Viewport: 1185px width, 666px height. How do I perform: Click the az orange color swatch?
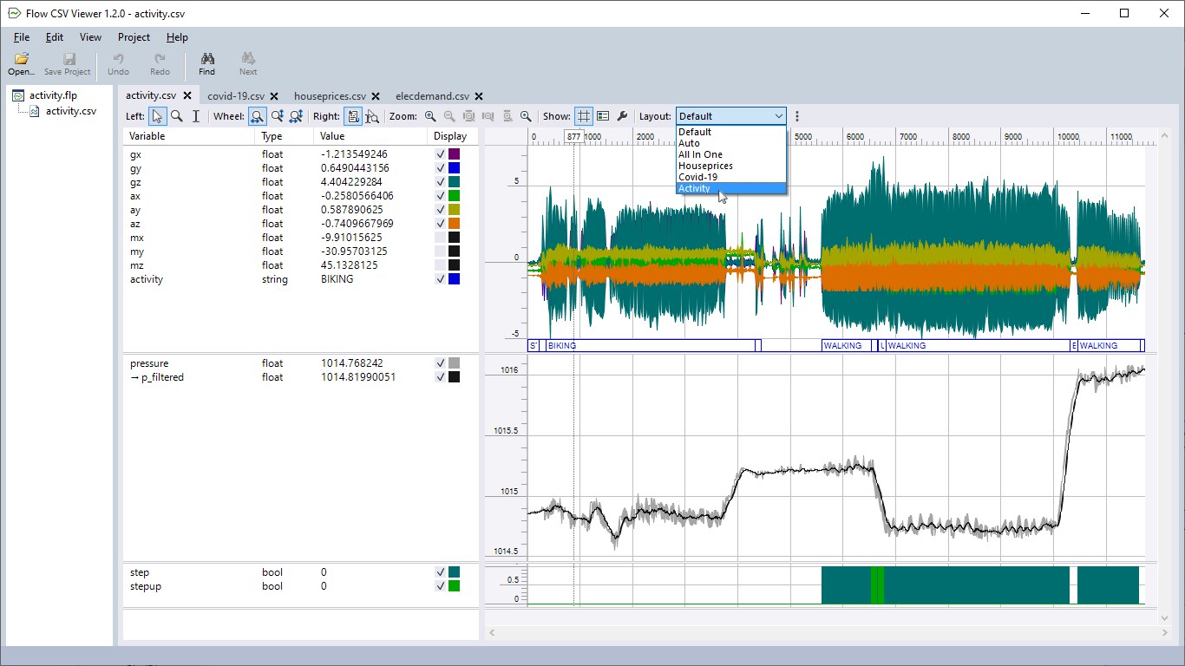coord(455,224)
